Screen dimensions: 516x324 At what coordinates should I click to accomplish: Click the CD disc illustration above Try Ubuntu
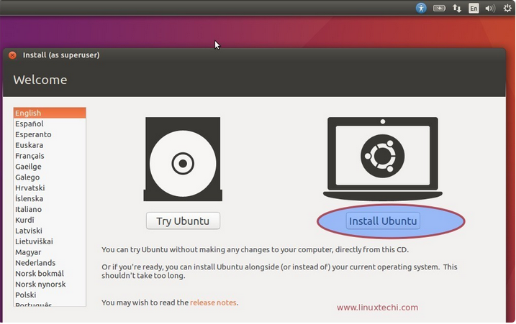[x=183, y=159]
